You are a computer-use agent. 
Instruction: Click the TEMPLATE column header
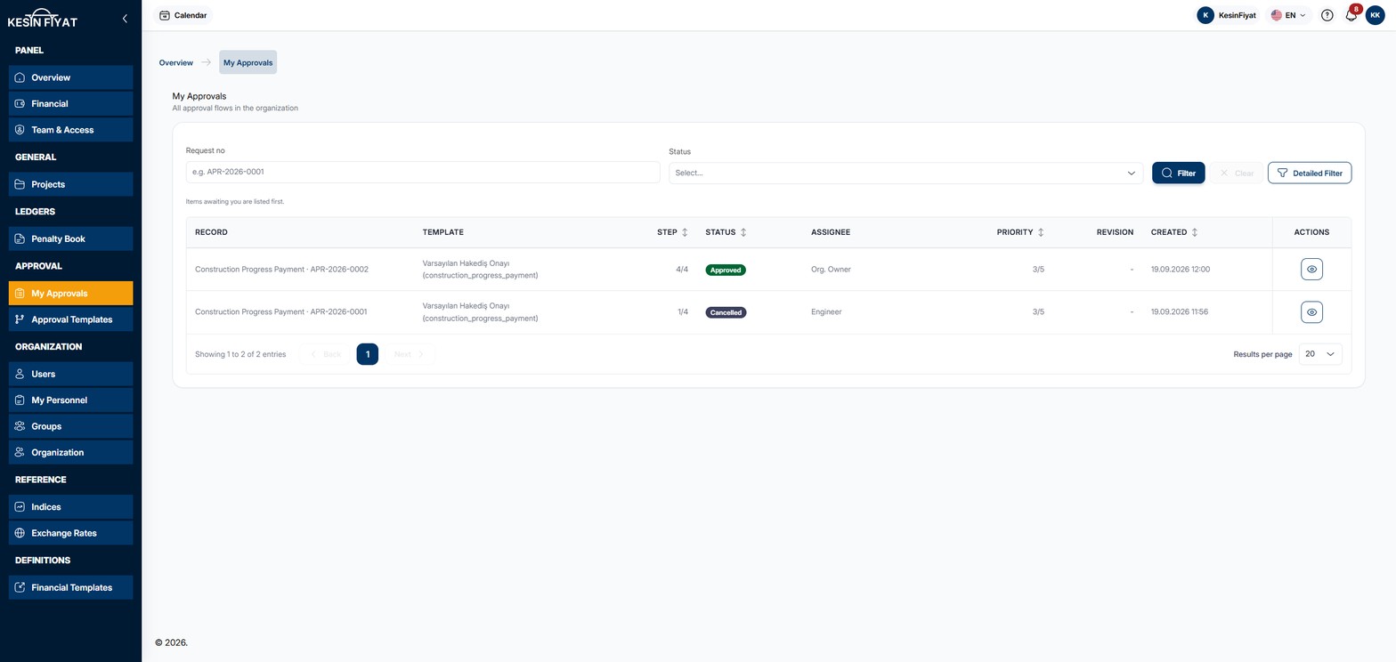(442, 232)
